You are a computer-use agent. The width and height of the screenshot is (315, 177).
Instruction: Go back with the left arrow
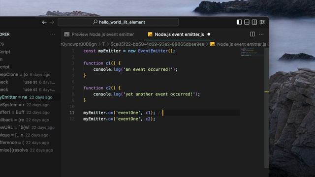tap(44, 22)
